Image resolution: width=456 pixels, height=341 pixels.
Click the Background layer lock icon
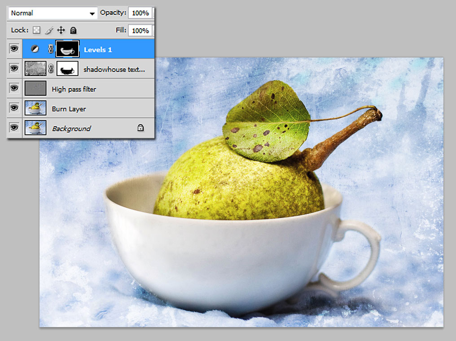[140, 128]
